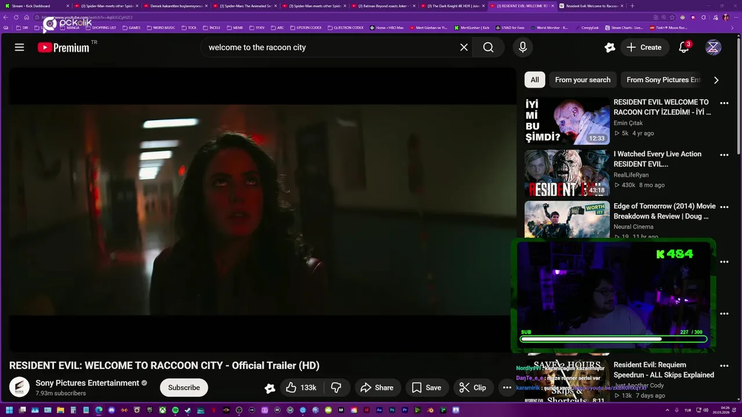The image size is (742, 417).
Task: Expand the EPSTEIN CODEX bookmarks folder
Action: click(305, 27)
